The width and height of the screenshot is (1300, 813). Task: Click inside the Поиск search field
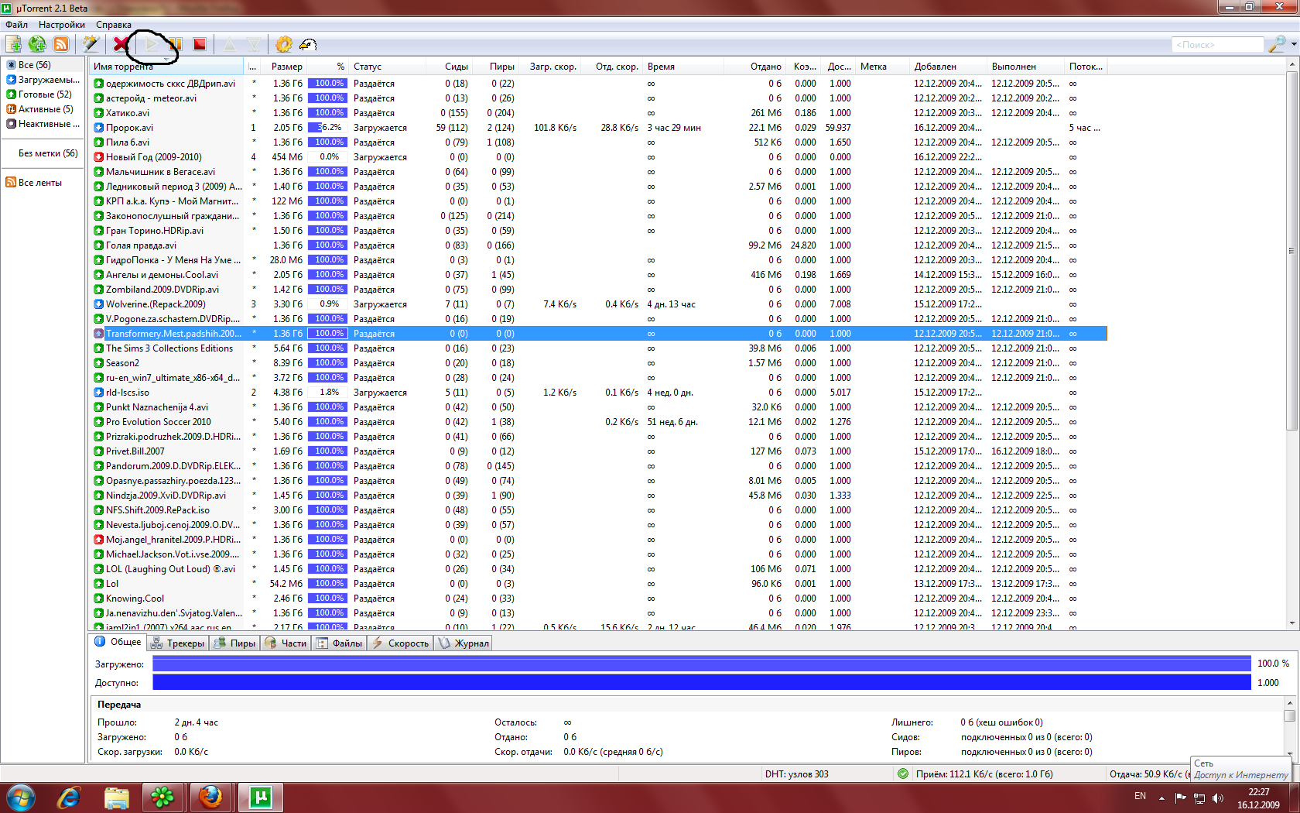coord(1216,45)
